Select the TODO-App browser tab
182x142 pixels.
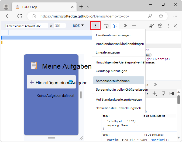pyautogui.click(x=44, y=7)
